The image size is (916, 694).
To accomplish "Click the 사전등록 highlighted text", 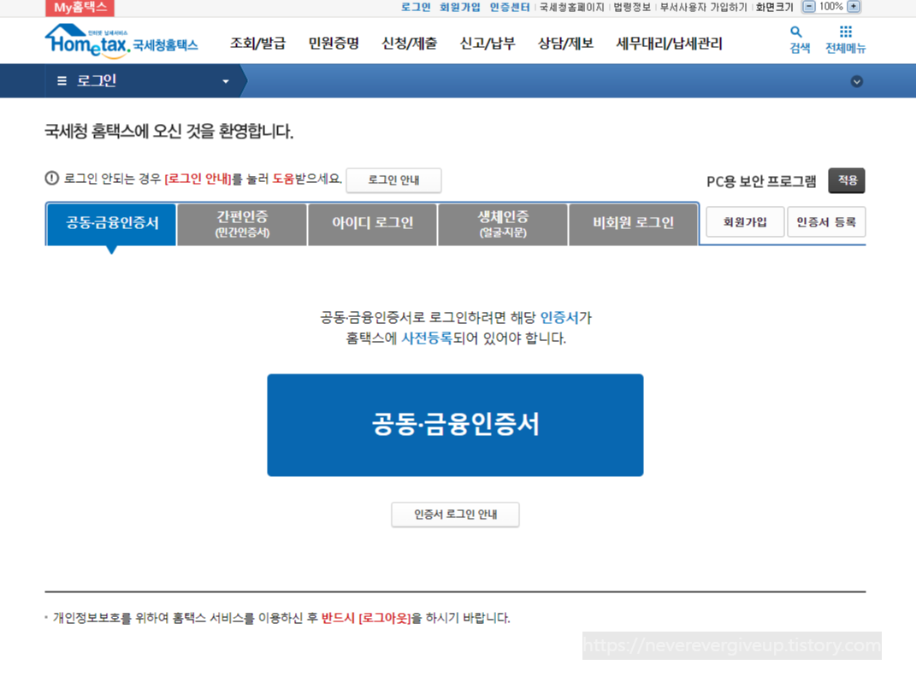I will pyautogui.click(x=427, y=338).
